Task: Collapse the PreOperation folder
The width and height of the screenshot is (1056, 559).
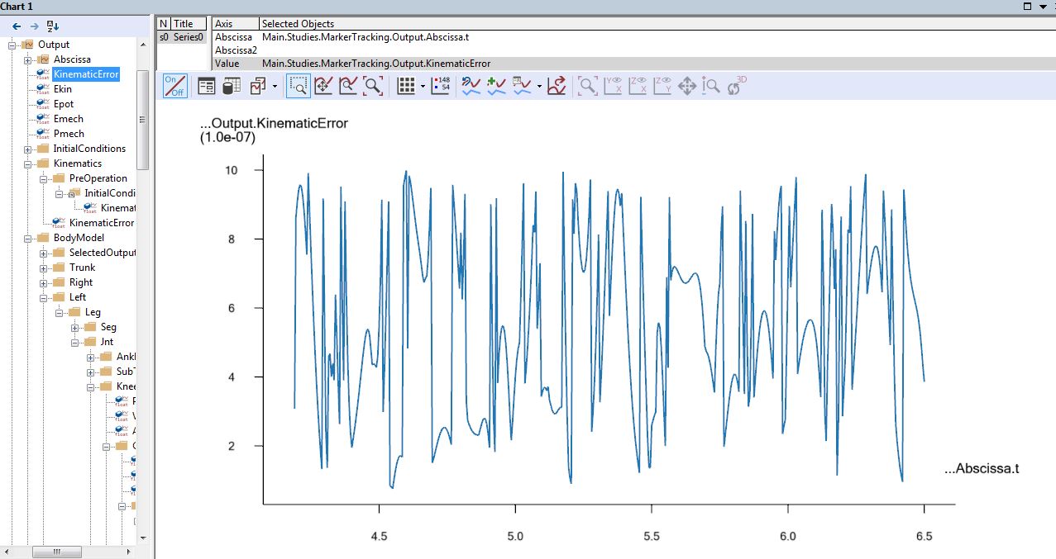Action: [43, 178]
